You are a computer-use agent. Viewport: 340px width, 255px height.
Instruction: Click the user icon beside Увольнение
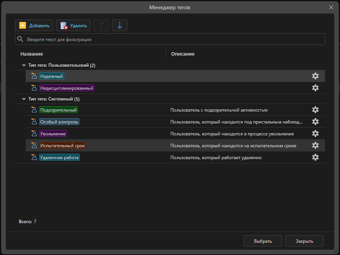click(x=34, y=133)
